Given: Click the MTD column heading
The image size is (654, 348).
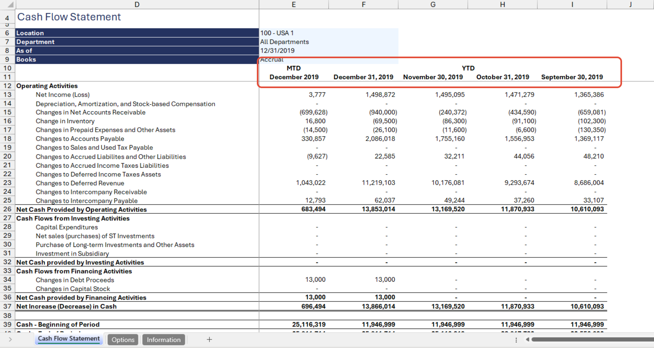Looking at the screenshot, I should 294,68.
